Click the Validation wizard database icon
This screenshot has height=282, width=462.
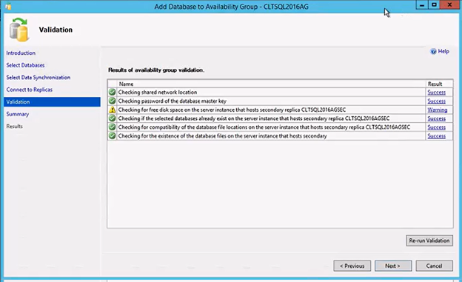point(19,30)
